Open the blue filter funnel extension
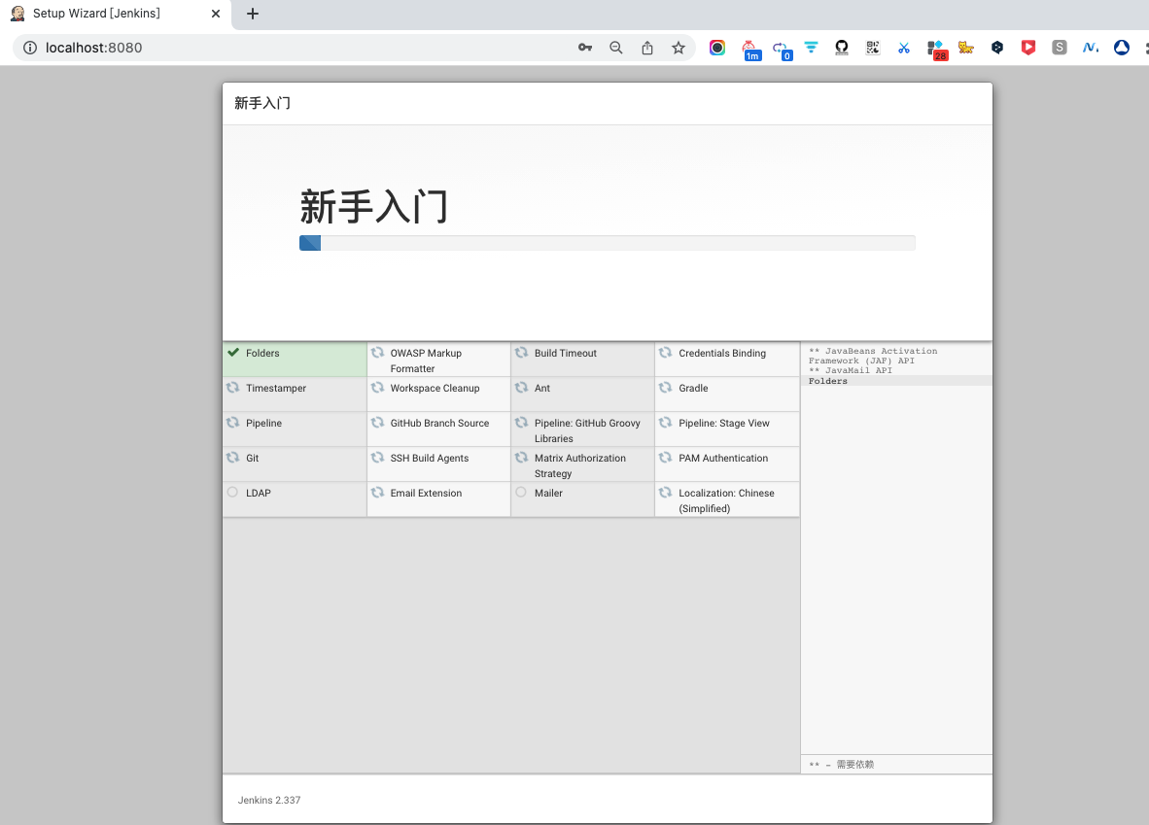 (x=811, y=48)
